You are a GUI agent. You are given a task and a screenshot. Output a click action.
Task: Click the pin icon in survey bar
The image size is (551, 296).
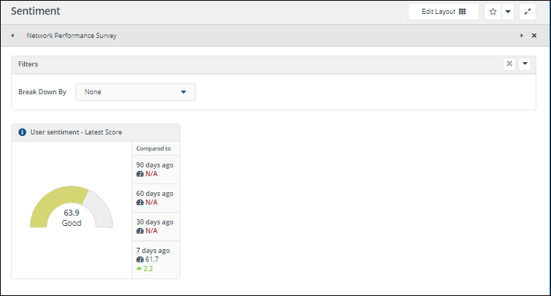click(x=534, y=35)
